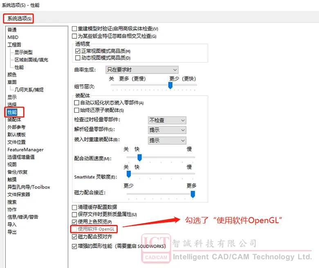The width and height of the screenshot is (319, 268).
Task: Open the 视图 category
Action: tap(12, 165)
